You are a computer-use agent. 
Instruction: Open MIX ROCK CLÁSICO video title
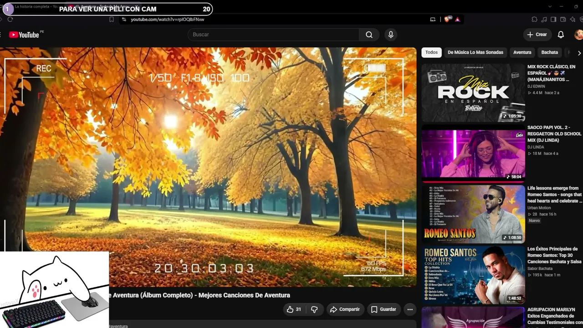tap(552, 73)
